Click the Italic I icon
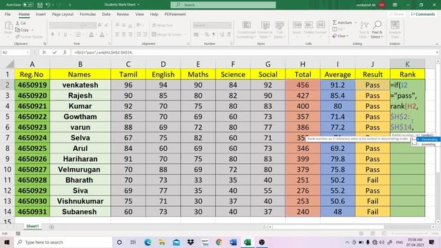Screen dimensions: 441x248 tap(59, 34)
